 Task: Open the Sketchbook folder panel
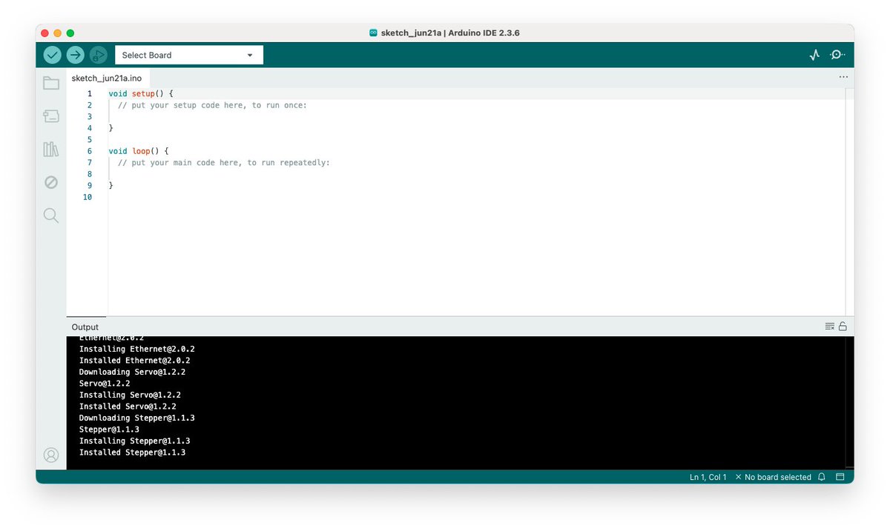[x=51, y=83]
